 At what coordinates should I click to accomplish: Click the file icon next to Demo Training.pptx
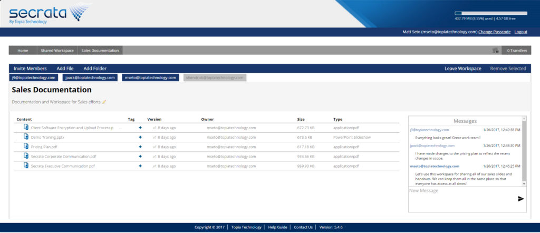[x=26, y=137]
